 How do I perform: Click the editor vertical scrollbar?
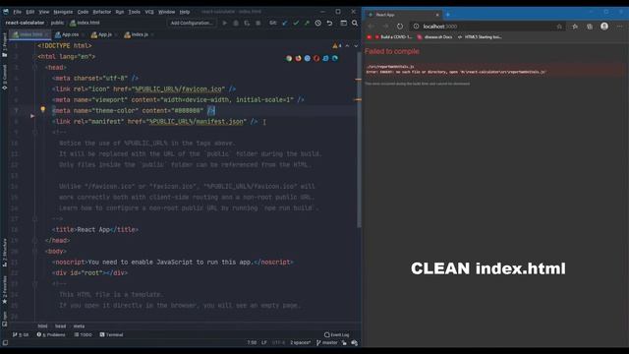point(359,141)
